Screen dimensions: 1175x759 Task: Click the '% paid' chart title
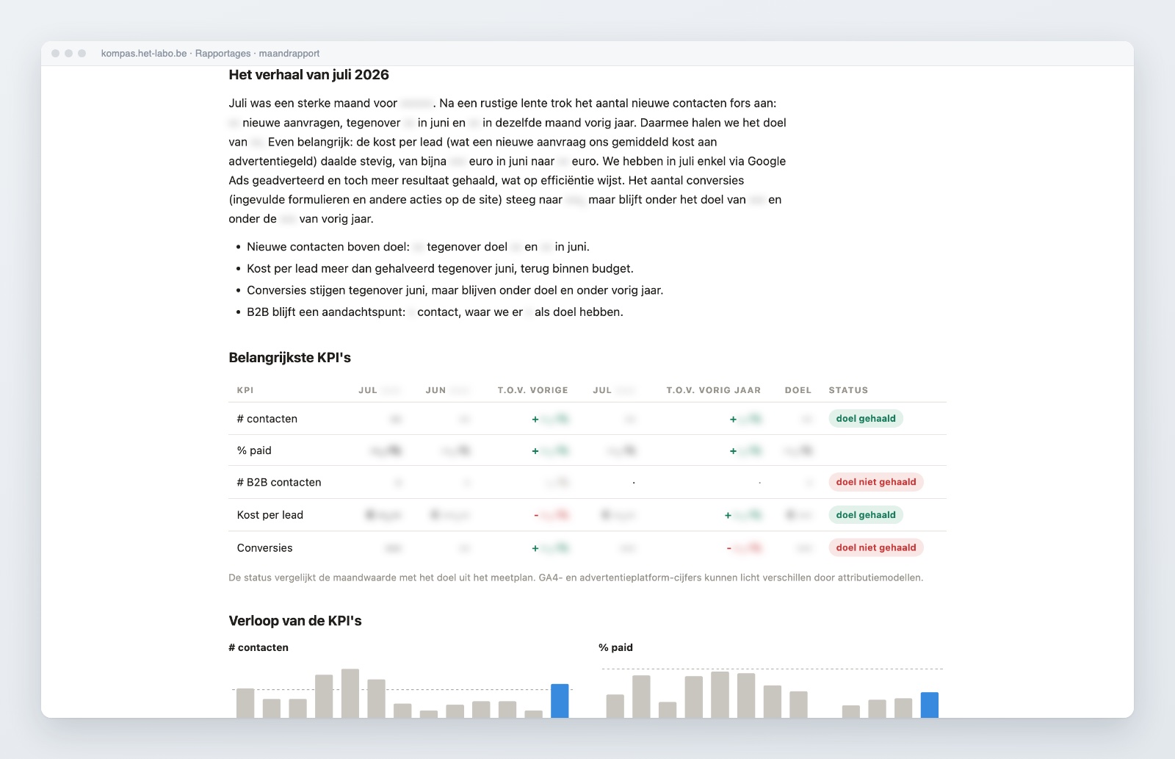click(615, 647)
